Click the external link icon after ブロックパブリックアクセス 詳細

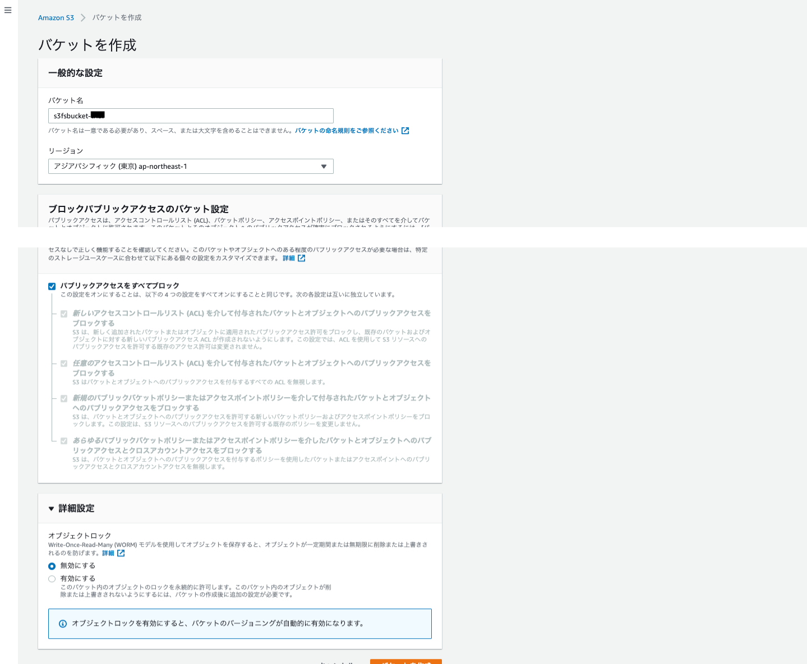coord(302,258)
